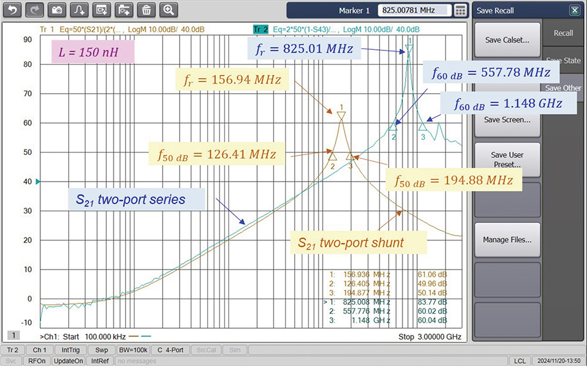Screen dimensions: 587x366
Task: Click the add window folder icon
Action: [x=124, y=10]
